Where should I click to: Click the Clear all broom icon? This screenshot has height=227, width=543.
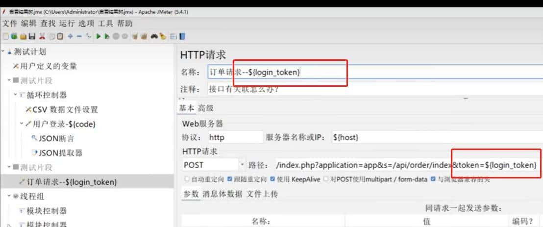pyautogui.click(x=144, y=36)
